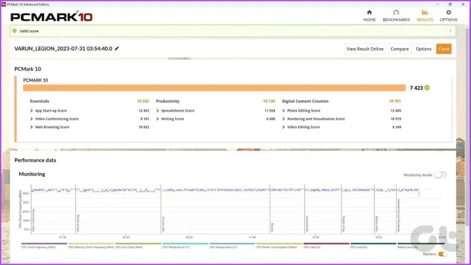This screenshot has width=471, height=265.
Task: Select GPU Memory Clock Frequency legend swatch
Action: click(91, 243)
